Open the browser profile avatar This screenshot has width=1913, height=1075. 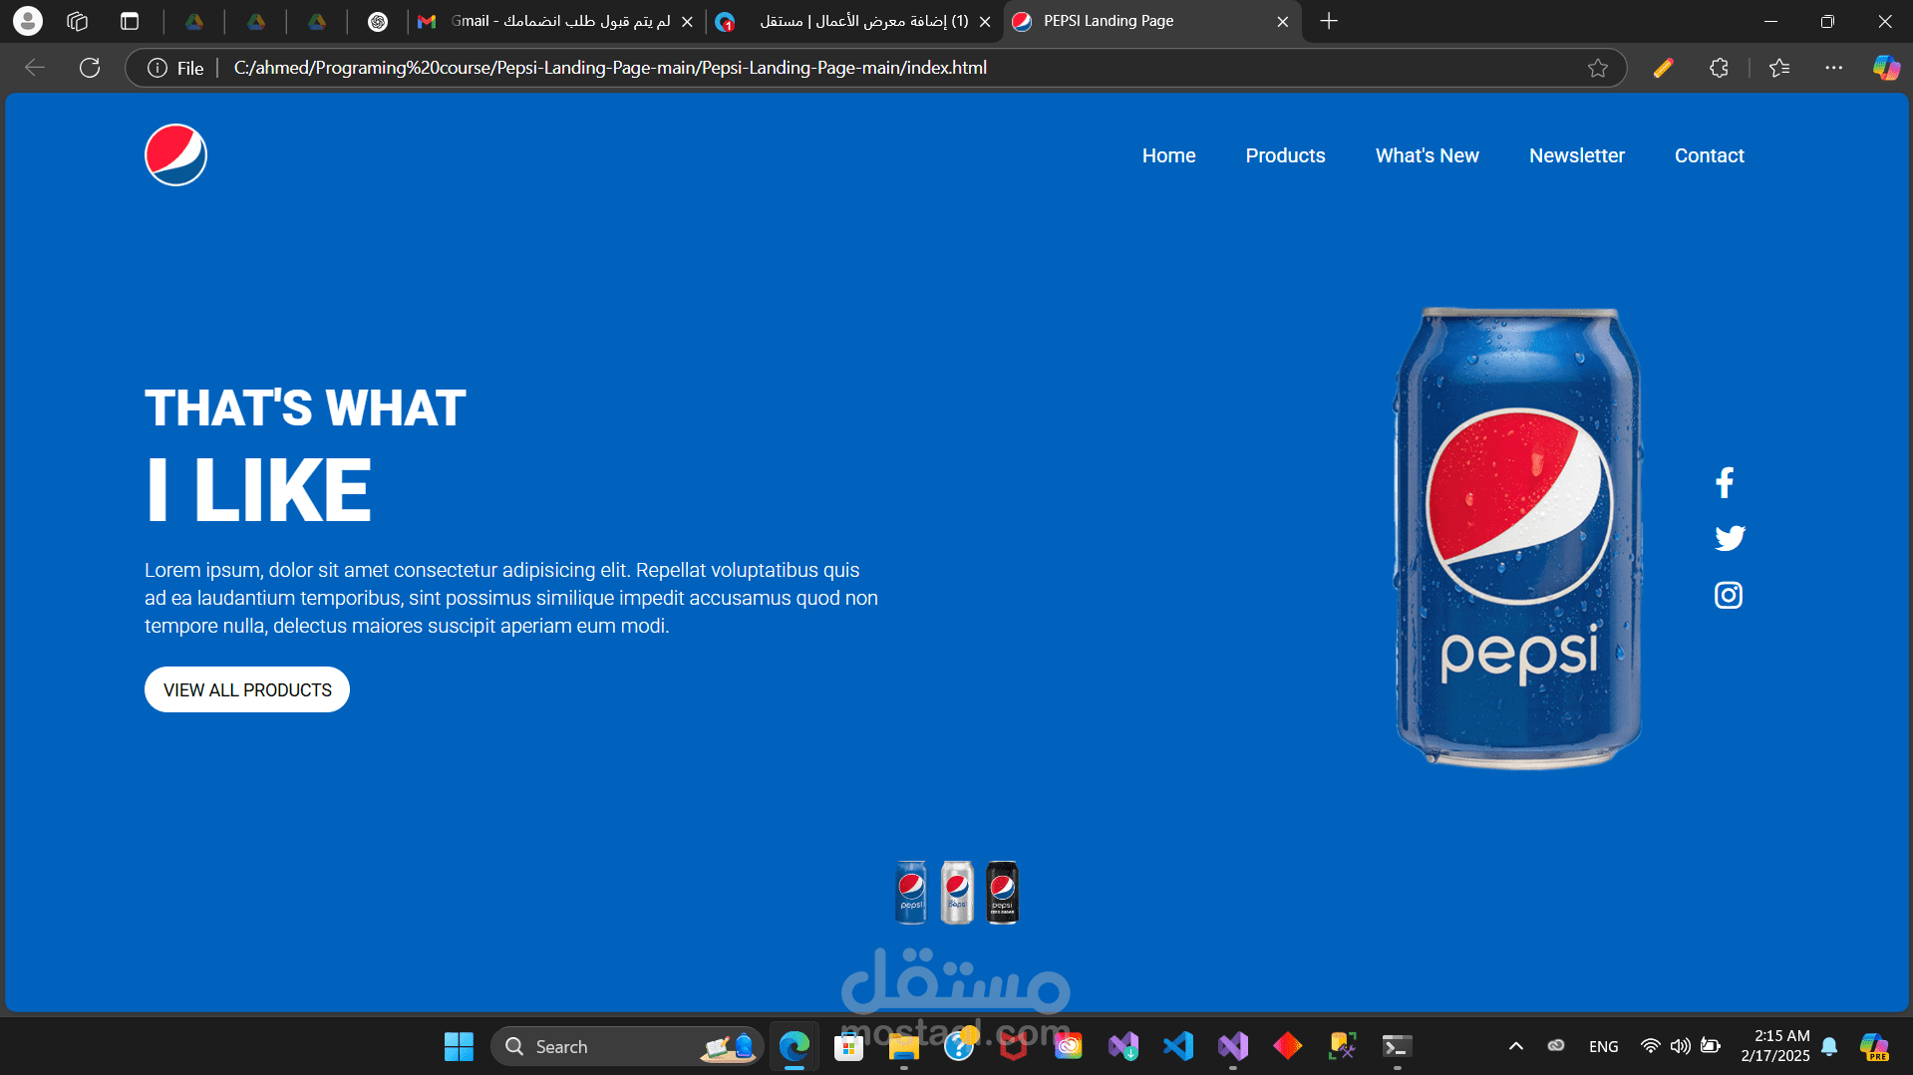coord(28,21)
